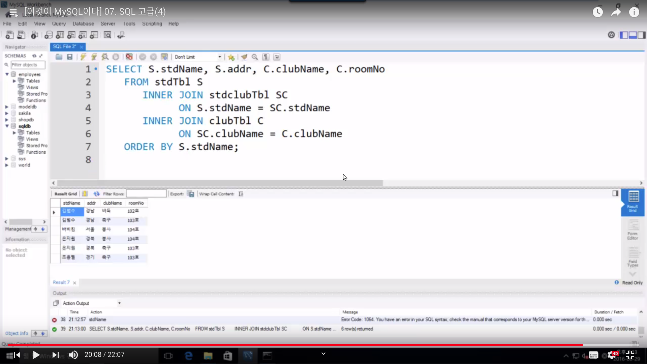Open the Query menu
This screenshot has height=364, width=647.
(x=59, y=24)
